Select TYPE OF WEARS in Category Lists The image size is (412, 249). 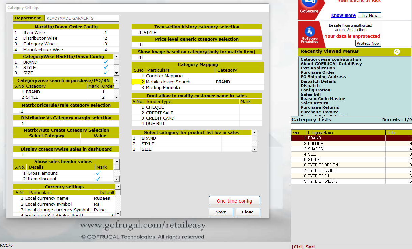351,181
